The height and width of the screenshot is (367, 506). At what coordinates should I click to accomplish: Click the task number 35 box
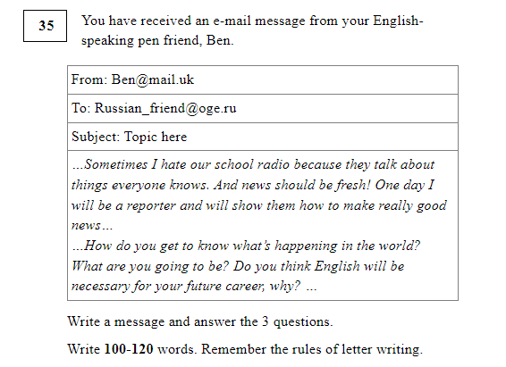click(46, 26)
